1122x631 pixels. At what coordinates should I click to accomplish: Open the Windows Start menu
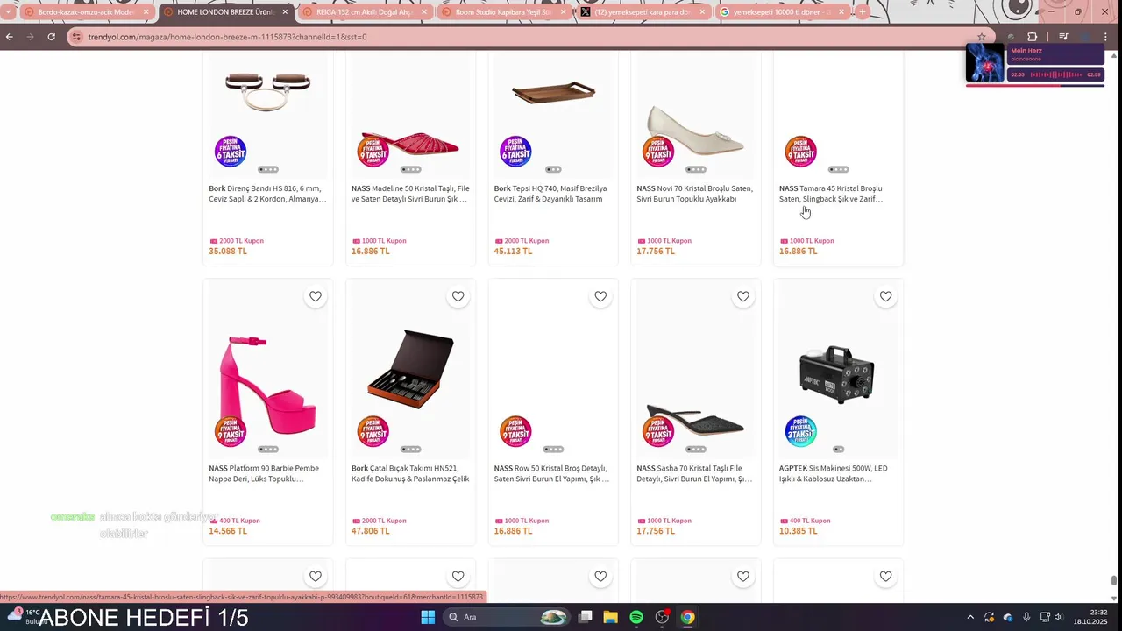coord(428,617)
